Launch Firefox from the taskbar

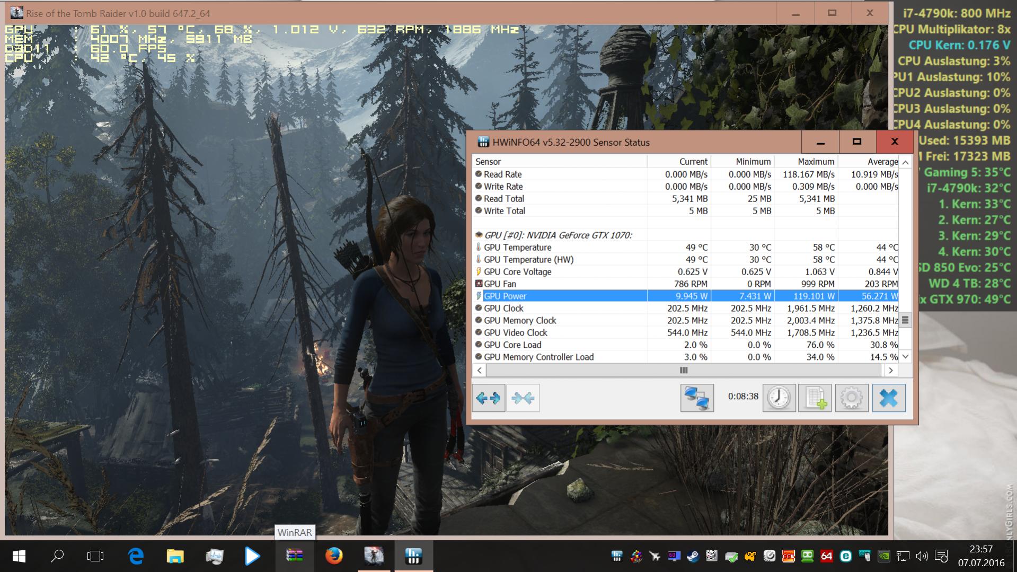pyautogui.click(x=334, y=556)
